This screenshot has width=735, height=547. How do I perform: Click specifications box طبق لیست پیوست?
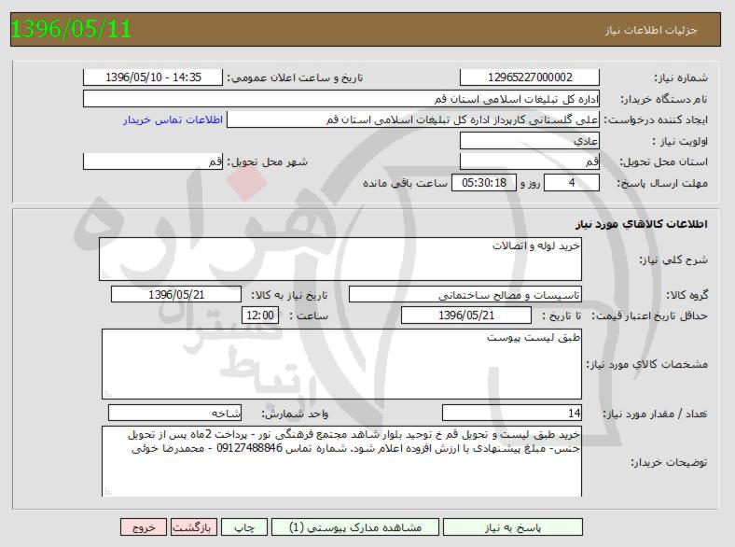(341, 364)
